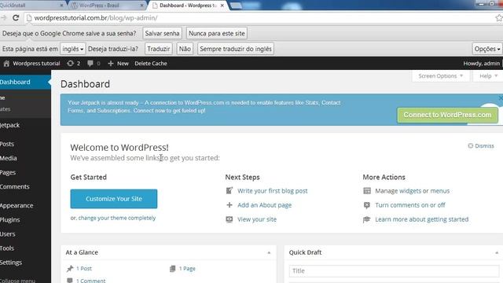The height and width of the screenshot is (283, 503).
Task: Expand the Help panel
Action: coord(488,76)
